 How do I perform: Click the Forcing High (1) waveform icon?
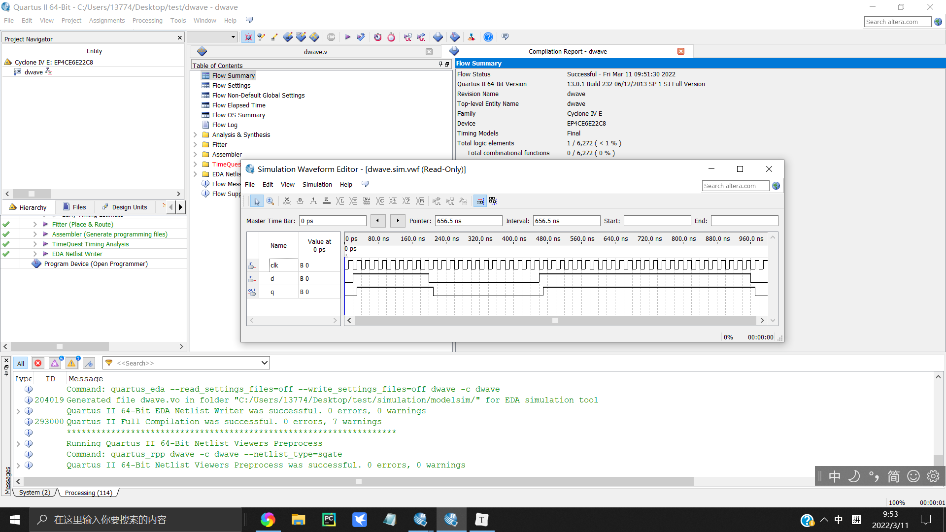point(313,201)
